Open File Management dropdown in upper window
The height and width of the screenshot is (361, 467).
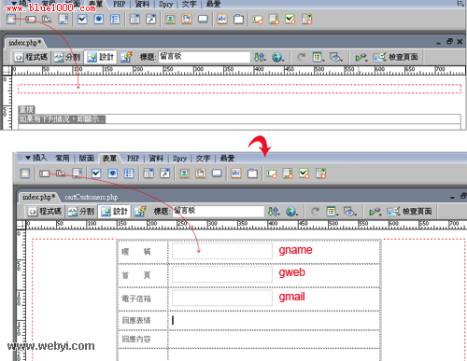260,57
